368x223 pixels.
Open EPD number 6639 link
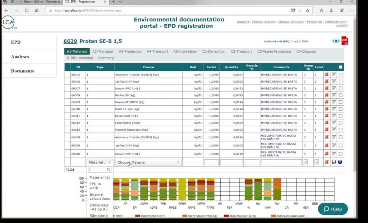[x=70, y=41]
